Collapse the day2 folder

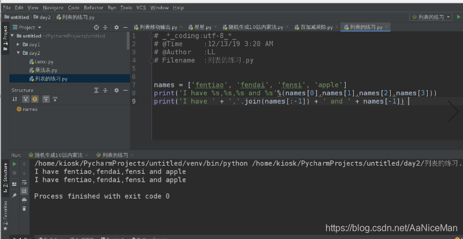[18, 53]
